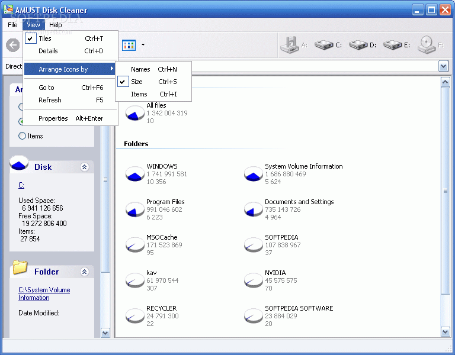Click the All files pie chart icon
The image size is (455, 355).
(135, 113)
